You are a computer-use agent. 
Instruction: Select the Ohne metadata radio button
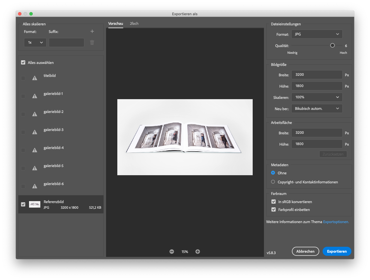pyautogui.click(x=273, y=173)
